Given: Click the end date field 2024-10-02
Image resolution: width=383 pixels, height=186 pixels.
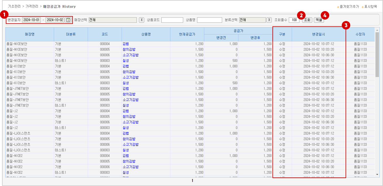Looking at the screenshot, I should [x=55, y=20].
